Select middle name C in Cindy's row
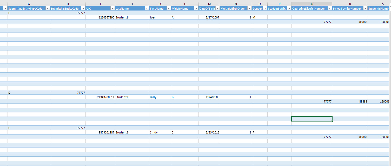Screen dimensions: 391x166 click(x=185, y=132)
